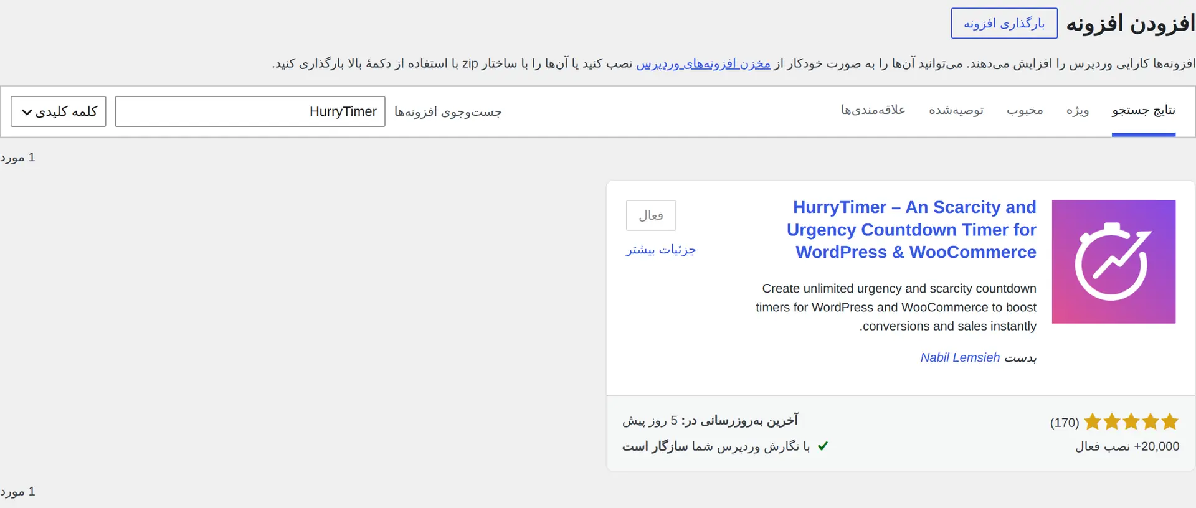Open author Nabil Lemsieh link
This screenshot has width=1196, height=508.
(960, 357)
